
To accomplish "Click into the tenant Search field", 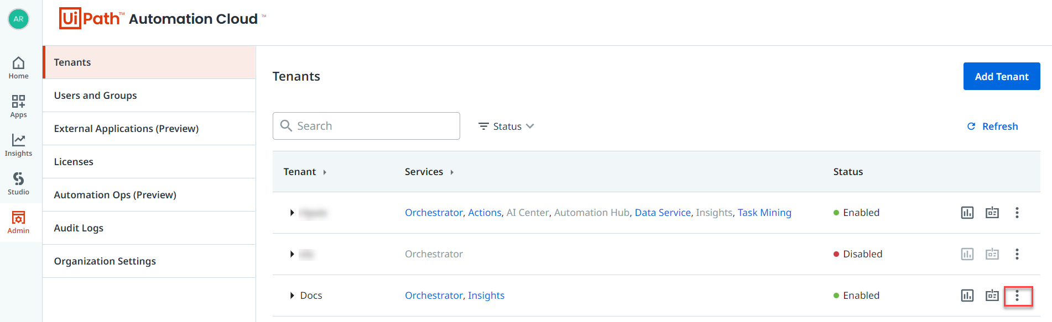I will click(x=366, y=126).
